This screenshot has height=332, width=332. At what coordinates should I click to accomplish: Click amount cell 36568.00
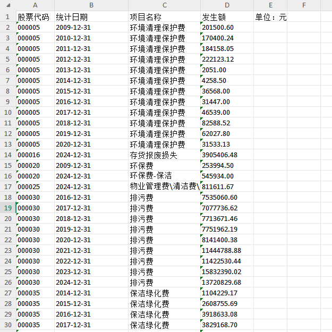[x=227, y=91]
